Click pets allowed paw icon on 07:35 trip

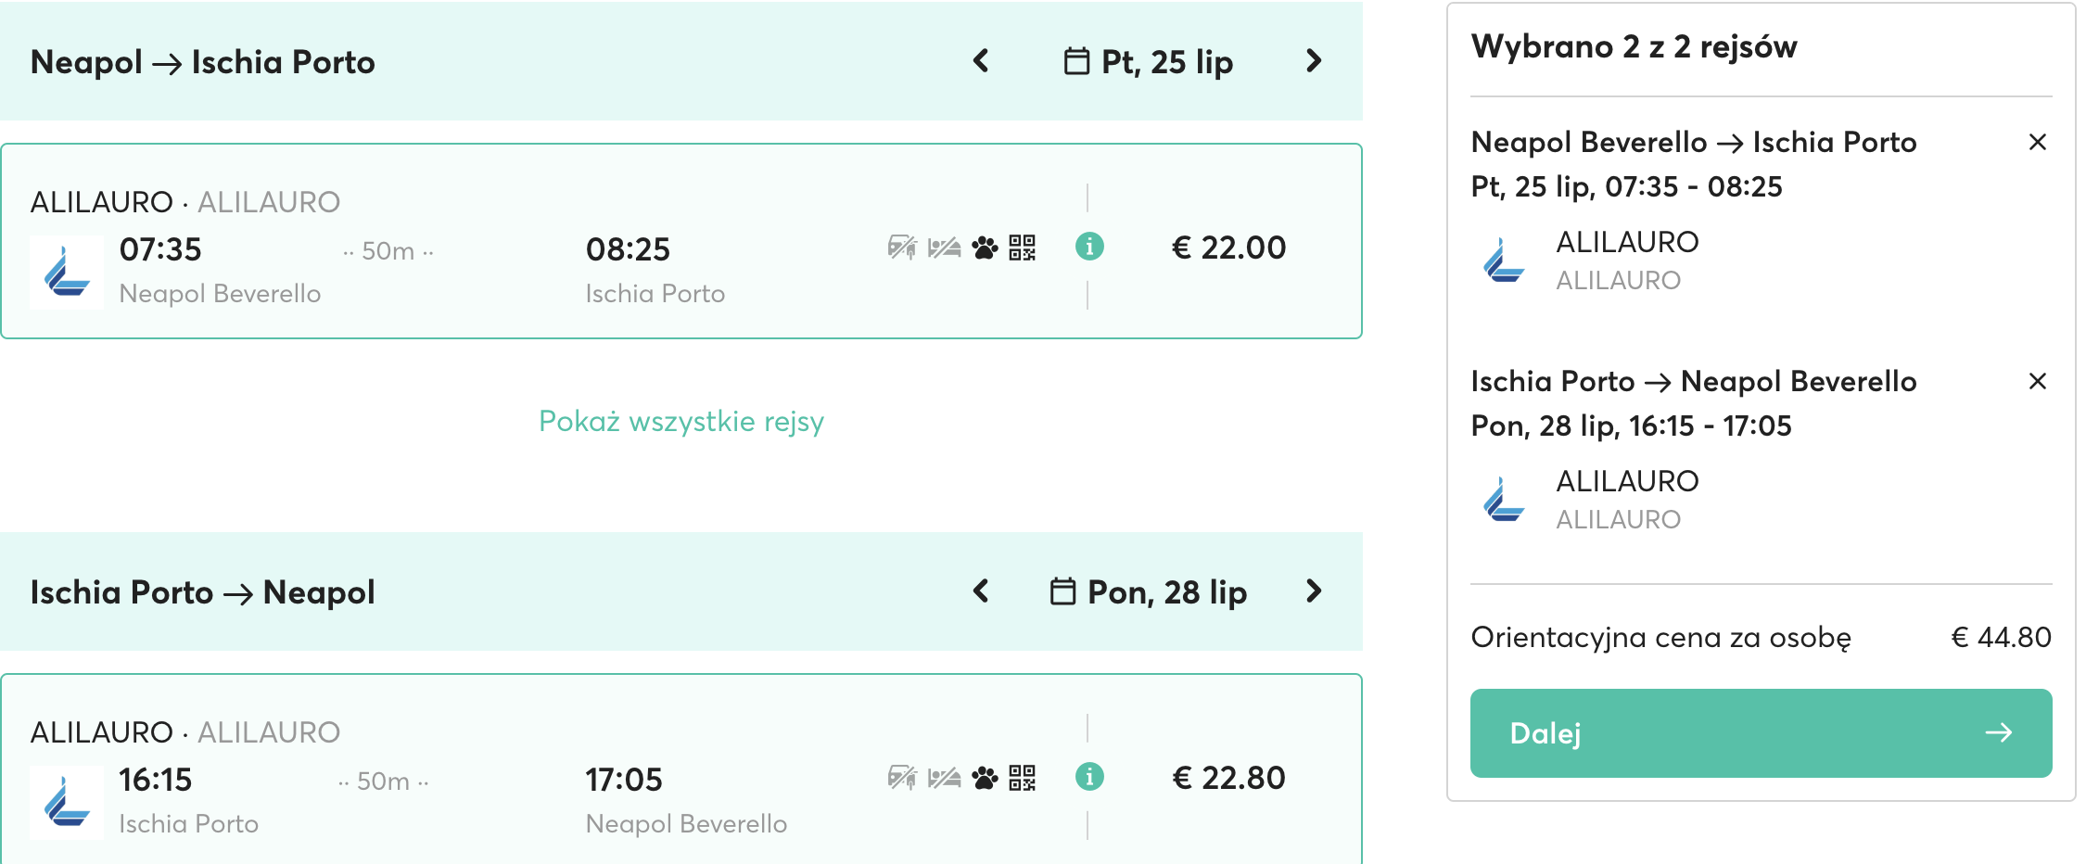coord(985,248)
